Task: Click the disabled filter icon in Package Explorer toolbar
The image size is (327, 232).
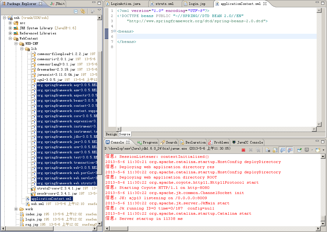Action: pos(93,12)
